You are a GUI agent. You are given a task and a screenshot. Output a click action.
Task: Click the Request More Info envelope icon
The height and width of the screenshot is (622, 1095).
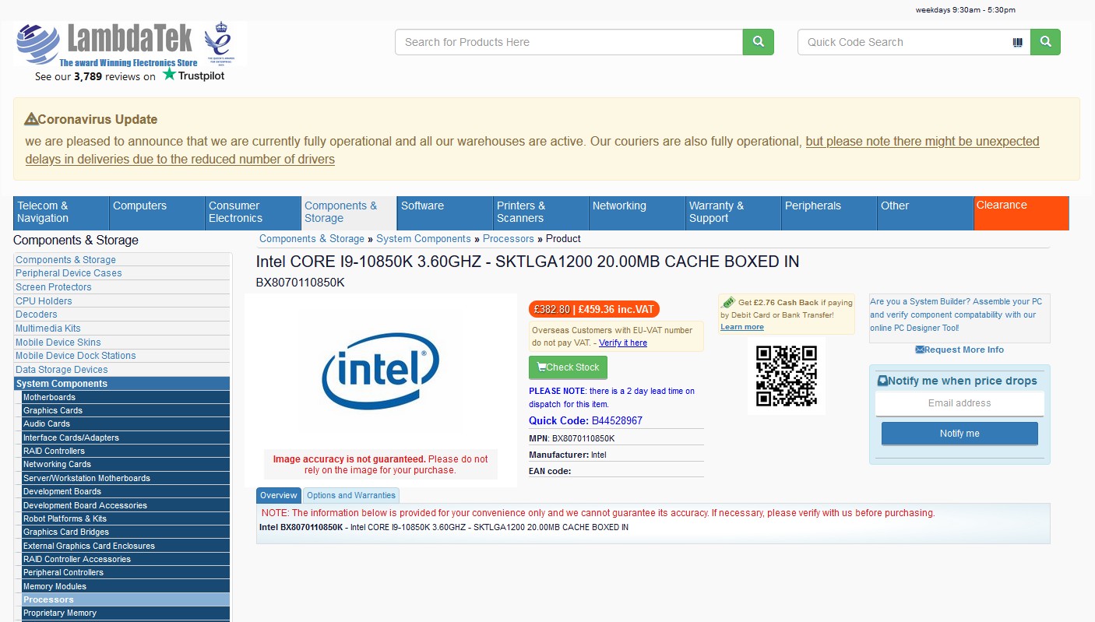click(x=920, y=350)
